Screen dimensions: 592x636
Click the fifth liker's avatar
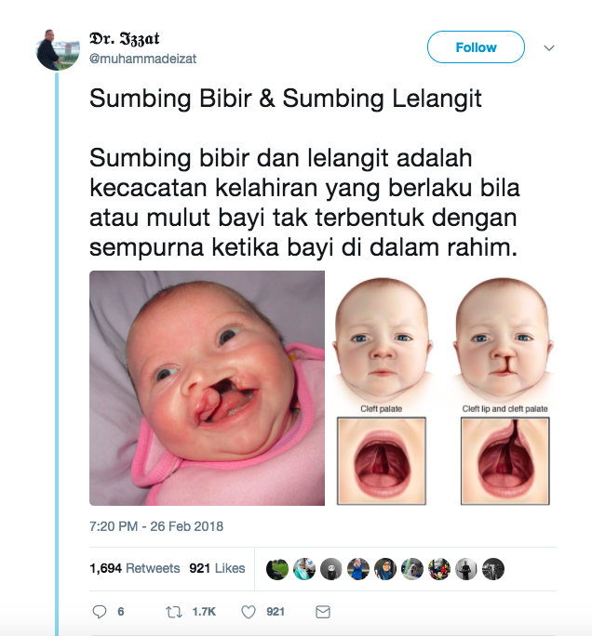coord(385,569)
